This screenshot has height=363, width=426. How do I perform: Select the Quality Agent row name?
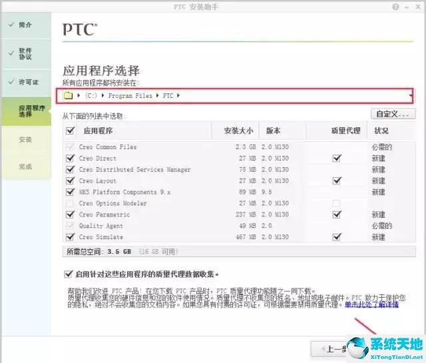[x=101, y=226]
